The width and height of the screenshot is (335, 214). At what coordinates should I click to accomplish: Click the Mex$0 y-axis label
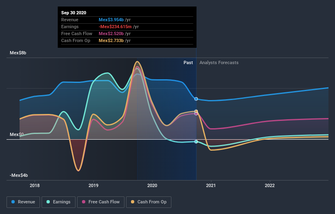17,134
